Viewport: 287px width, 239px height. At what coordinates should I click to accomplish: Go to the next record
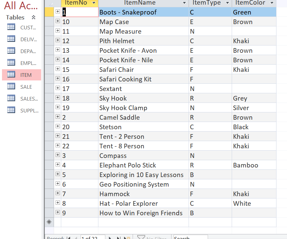110,237
